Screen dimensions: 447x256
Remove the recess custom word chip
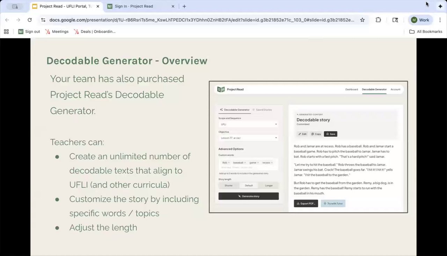click(x=272, y=163)
